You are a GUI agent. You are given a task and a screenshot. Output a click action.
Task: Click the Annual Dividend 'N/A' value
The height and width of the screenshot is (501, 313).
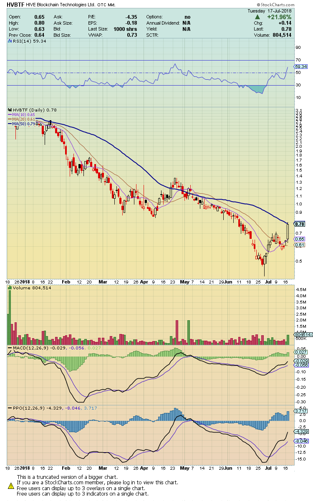tap(186, 23)
